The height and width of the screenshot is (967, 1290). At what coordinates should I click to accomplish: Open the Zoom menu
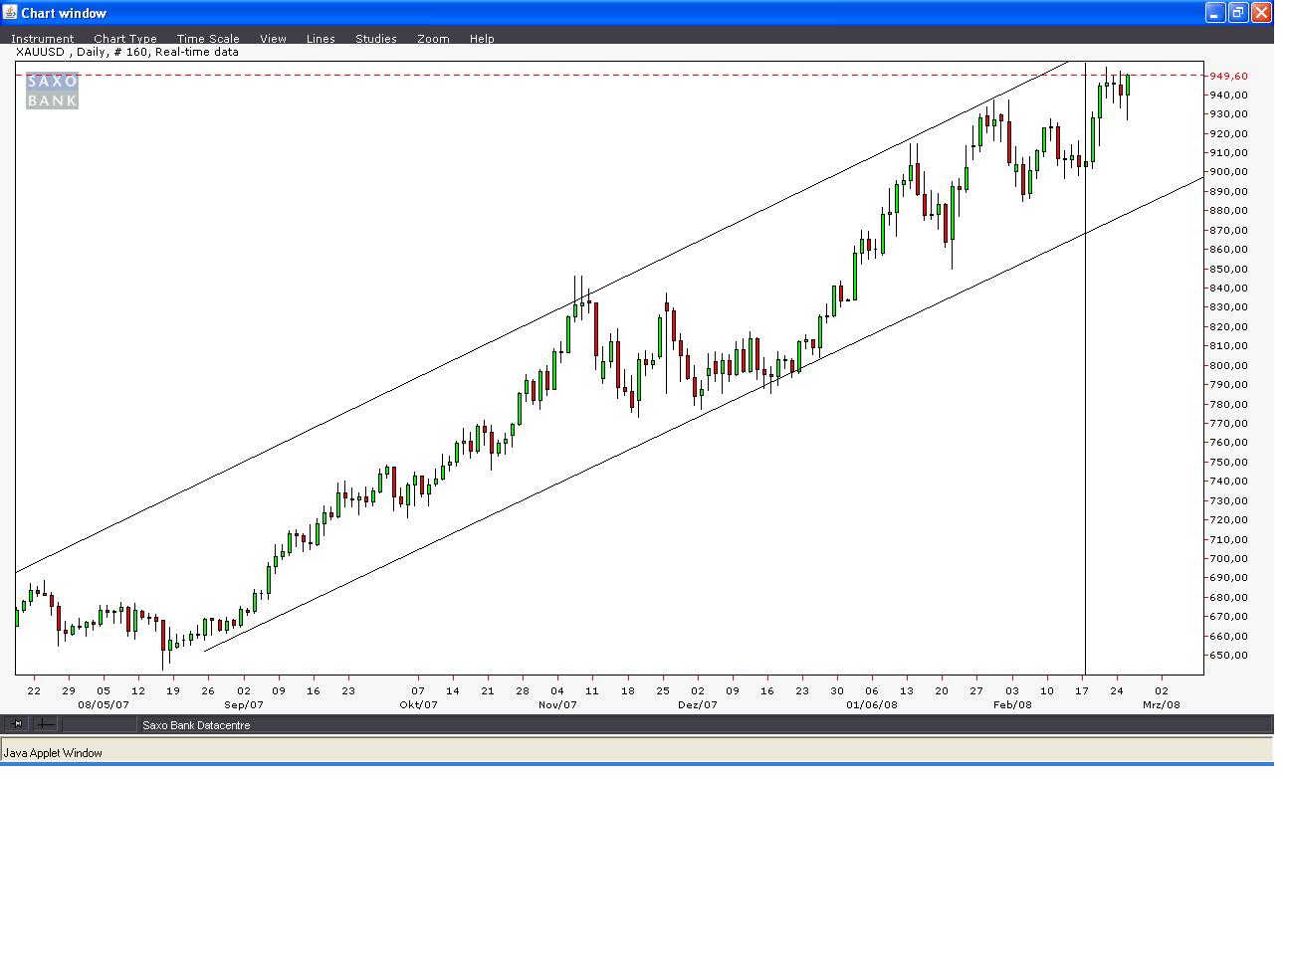coord(433,39)
